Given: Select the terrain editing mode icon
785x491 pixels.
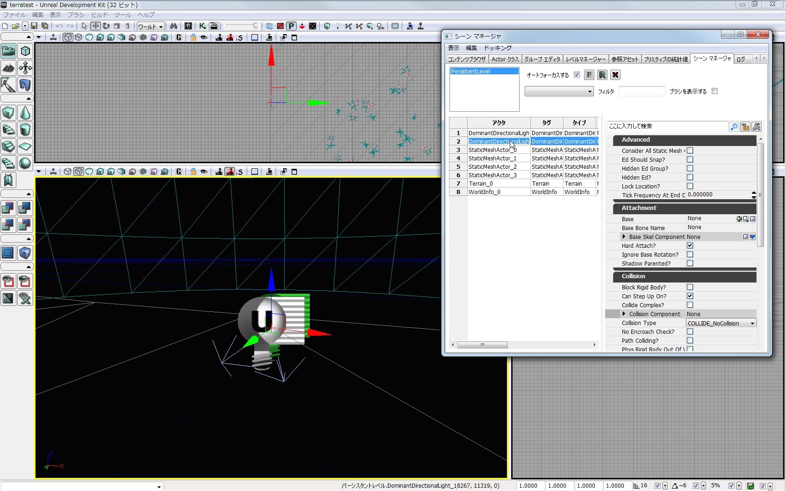Looking at the screenshot, I should tap(8, 68).
